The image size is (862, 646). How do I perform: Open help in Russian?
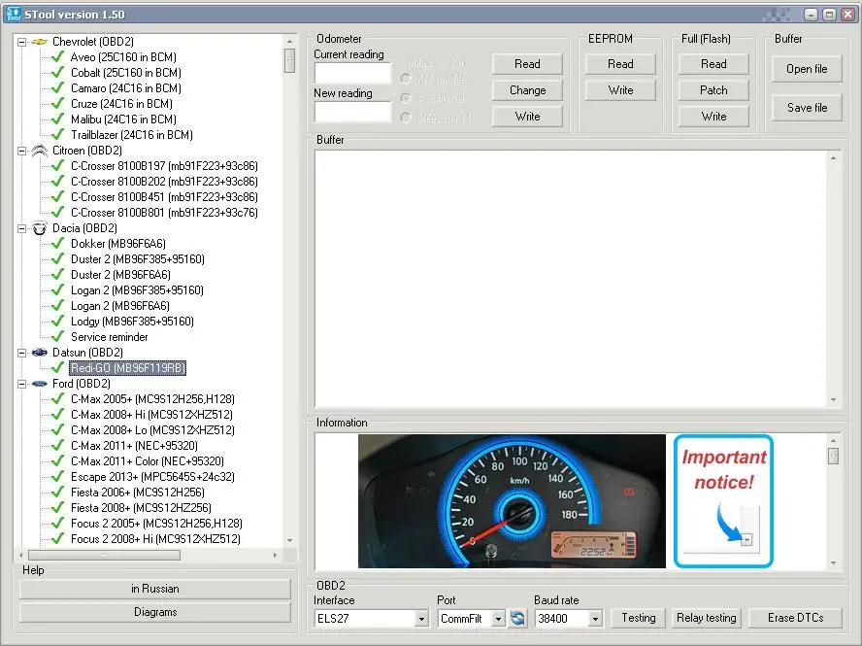(x=155, y=589)
